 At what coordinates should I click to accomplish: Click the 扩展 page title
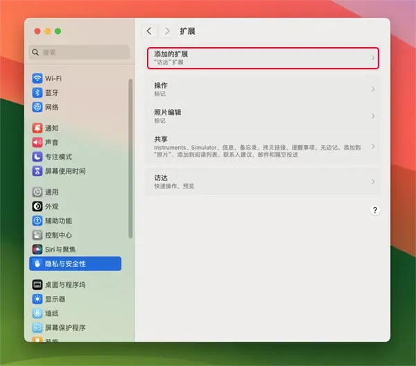tap(188, 31)
